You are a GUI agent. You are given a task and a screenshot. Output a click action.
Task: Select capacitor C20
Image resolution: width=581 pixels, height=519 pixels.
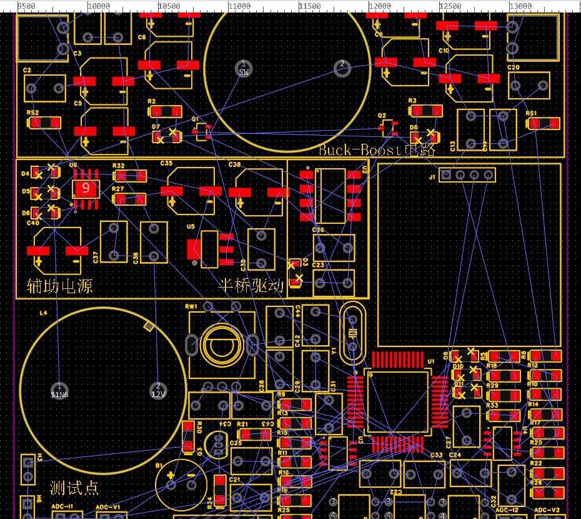[529, 86]
